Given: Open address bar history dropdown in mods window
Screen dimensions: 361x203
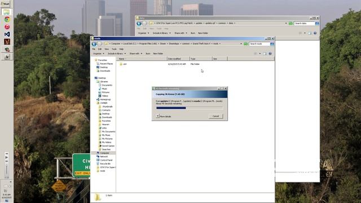Looking at the screenshot, I should pos(241,44).
